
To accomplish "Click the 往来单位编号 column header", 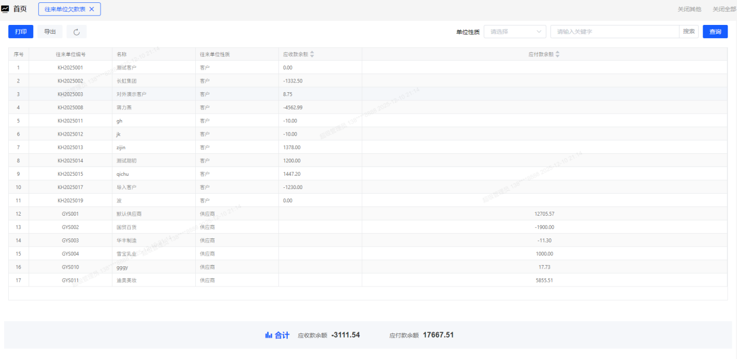I will 70,55.
